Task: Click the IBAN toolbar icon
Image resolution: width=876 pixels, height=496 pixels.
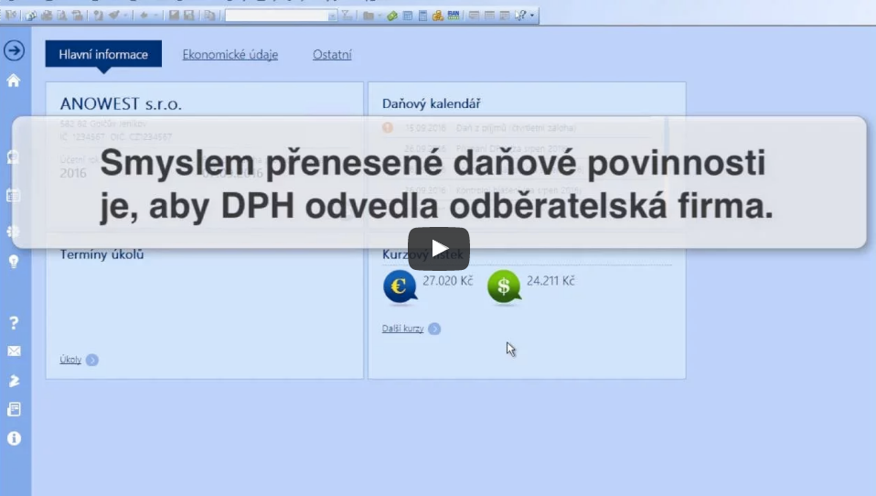Action: pos(454,15)
